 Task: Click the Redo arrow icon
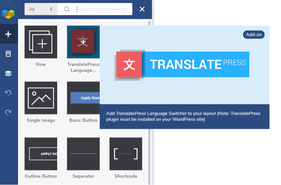click(x=8, y=113)
